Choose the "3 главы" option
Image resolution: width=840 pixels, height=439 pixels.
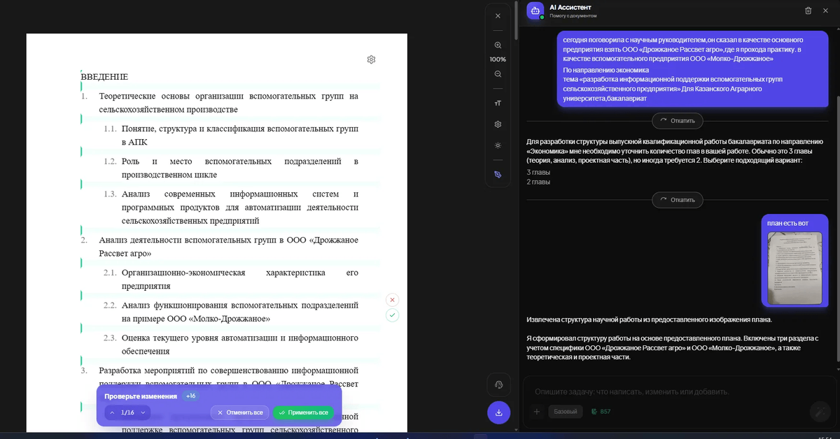tap(538, 172)
